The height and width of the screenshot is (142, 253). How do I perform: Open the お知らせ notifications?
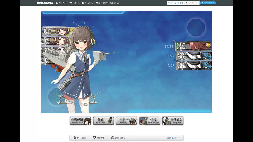pyautogui.click(x=115, y=3)
